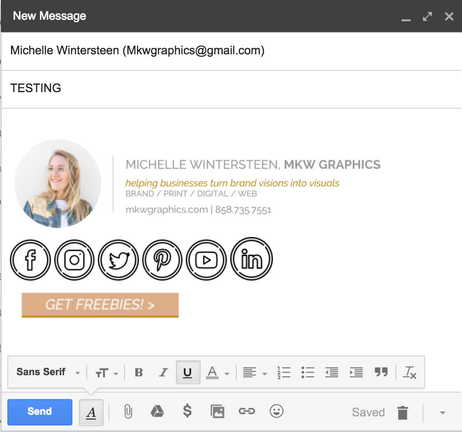Pop out the compose window to full screen
Viewport: 462px width, 432px height.
pos(427,16)
